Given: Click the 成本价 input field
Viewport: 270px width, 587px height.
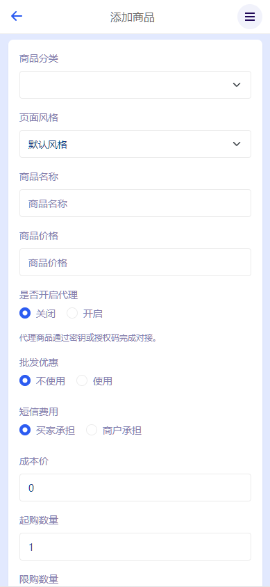Looking at the screenshot, I should click(x=135, y=488).
